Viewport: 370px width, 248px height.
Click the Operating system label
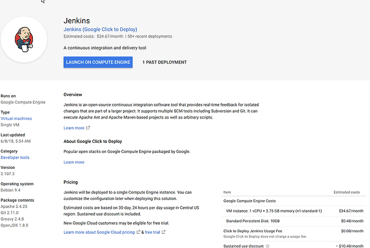tap(17, 184)
